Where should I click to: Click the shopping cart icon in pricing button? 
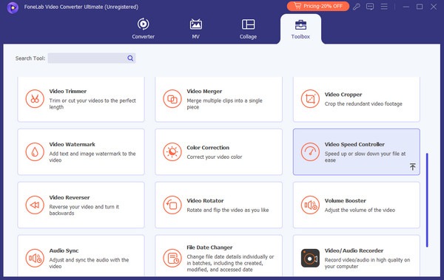pyautogui.click(x=297, y=6)
